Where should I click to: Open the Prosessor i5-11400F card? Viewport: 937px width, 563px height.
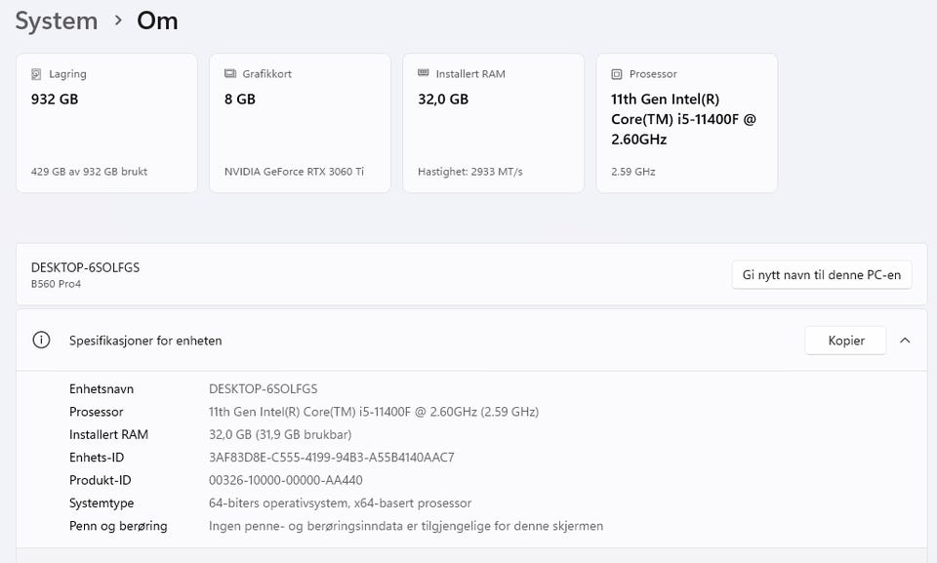(x=686, y=123)
